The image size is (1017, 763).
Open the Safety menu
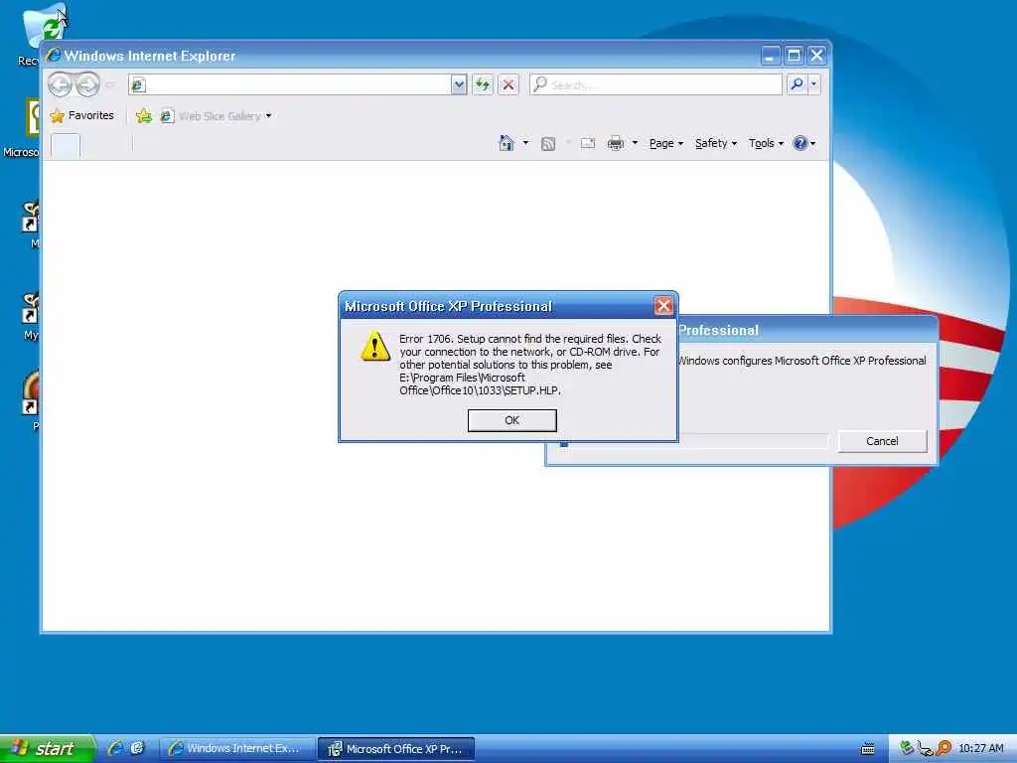click(715, 143)
